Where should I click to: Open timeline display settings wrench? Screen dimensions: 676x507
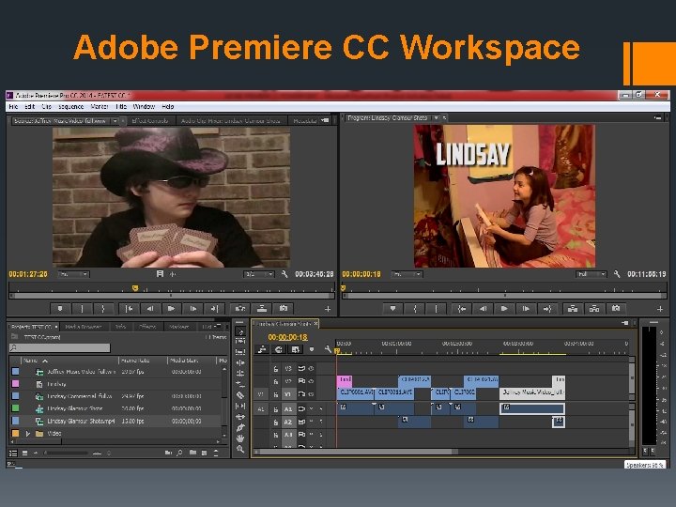pyautogui.click(x=328, y=349)
